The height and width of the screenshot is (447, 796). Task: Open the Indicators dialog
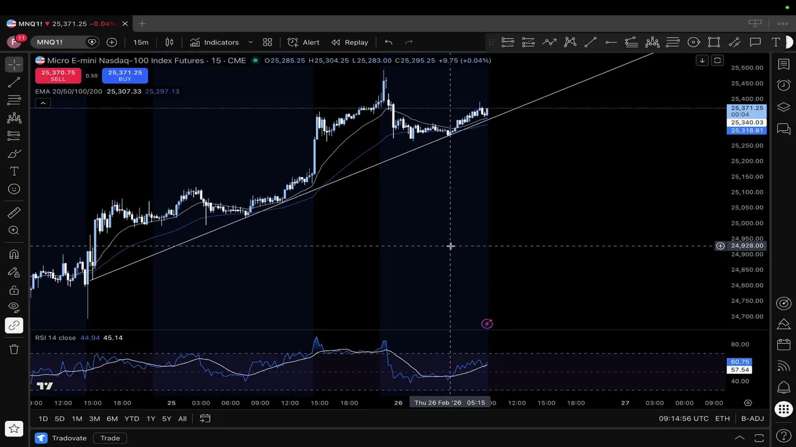(x=215, y=42)
